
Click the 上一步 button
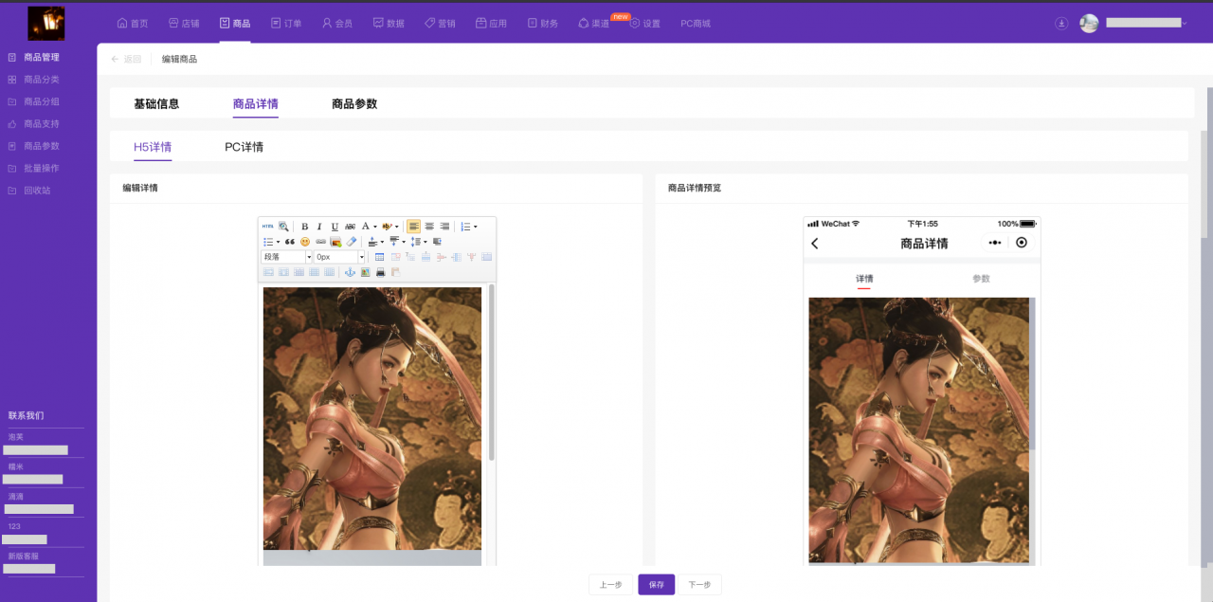(x=610, y=585)
